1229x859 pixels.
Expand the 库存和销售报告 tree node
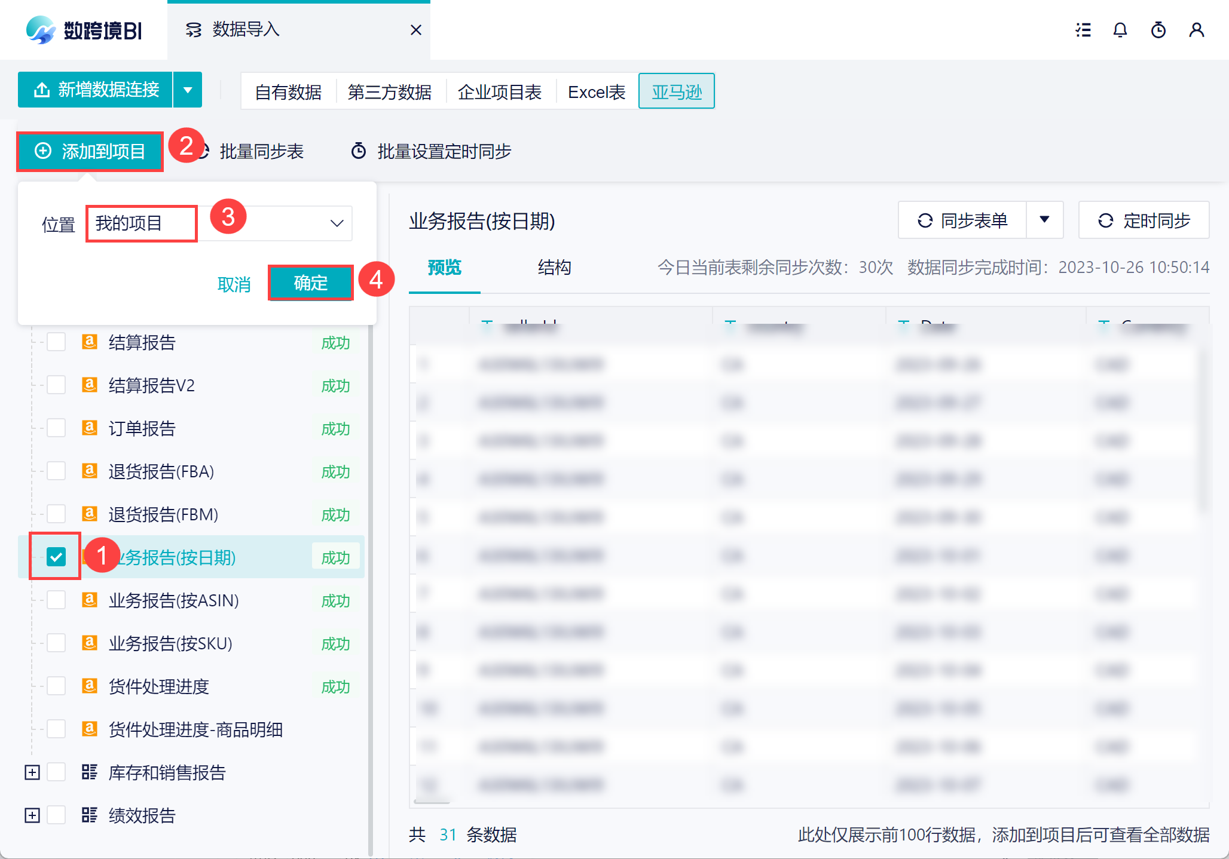pyautogui.click(x=32, y=772)
